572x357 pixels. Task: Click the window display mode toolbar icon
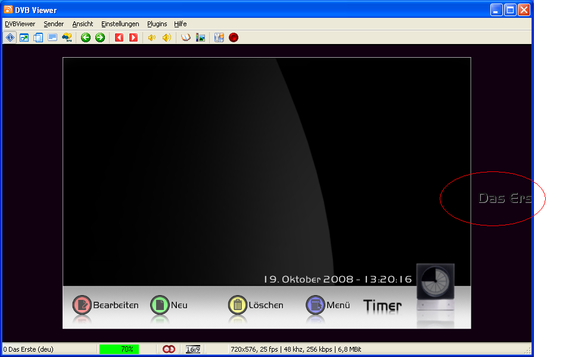[24, 37]
